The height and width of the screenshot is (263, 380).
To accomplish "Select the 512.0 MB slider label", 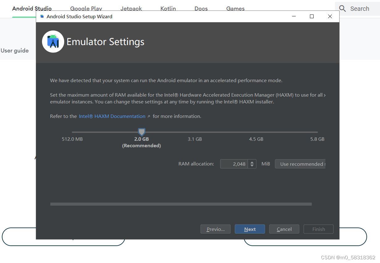I will (x=72, y=139).
